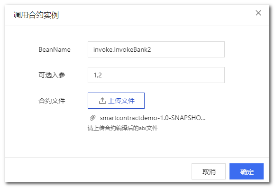Click the paperclip attachment icon
The image size is (275, 188).
pos(93,118)
